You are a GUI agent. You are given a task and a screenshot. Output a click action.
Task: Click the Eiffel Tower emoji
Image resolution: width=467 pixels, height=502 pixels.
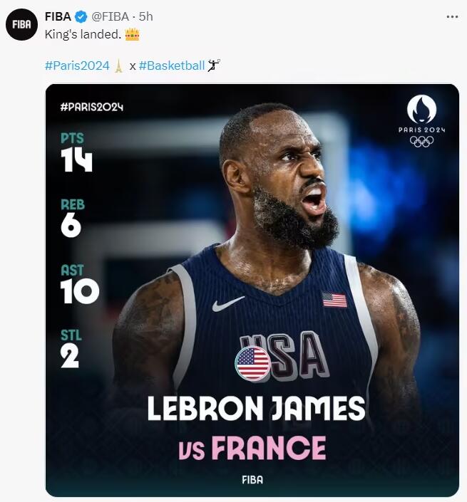pos(118,66)
